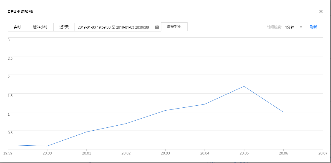The width and height of the screenshot is (331, 163).
Task: Click the chart line point at 20:02
Action: tap(126, 124)
